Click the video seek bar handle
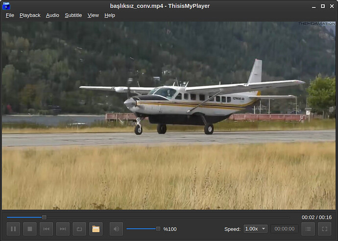Screen dimensions: 338x241 44,217
